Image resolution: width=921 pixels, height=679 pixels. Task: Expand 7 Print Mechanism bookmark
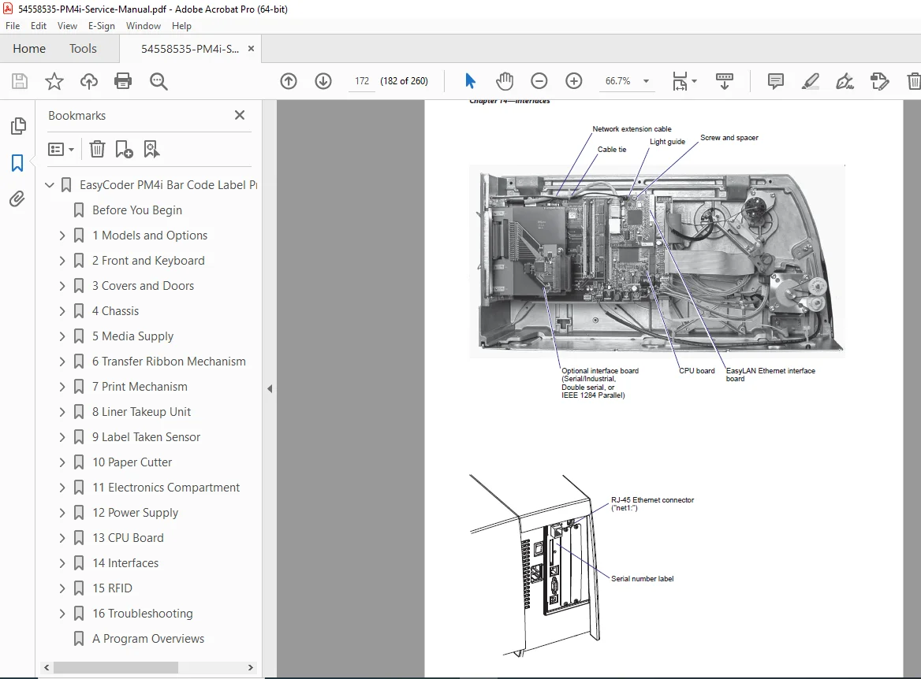pos(62,387)
